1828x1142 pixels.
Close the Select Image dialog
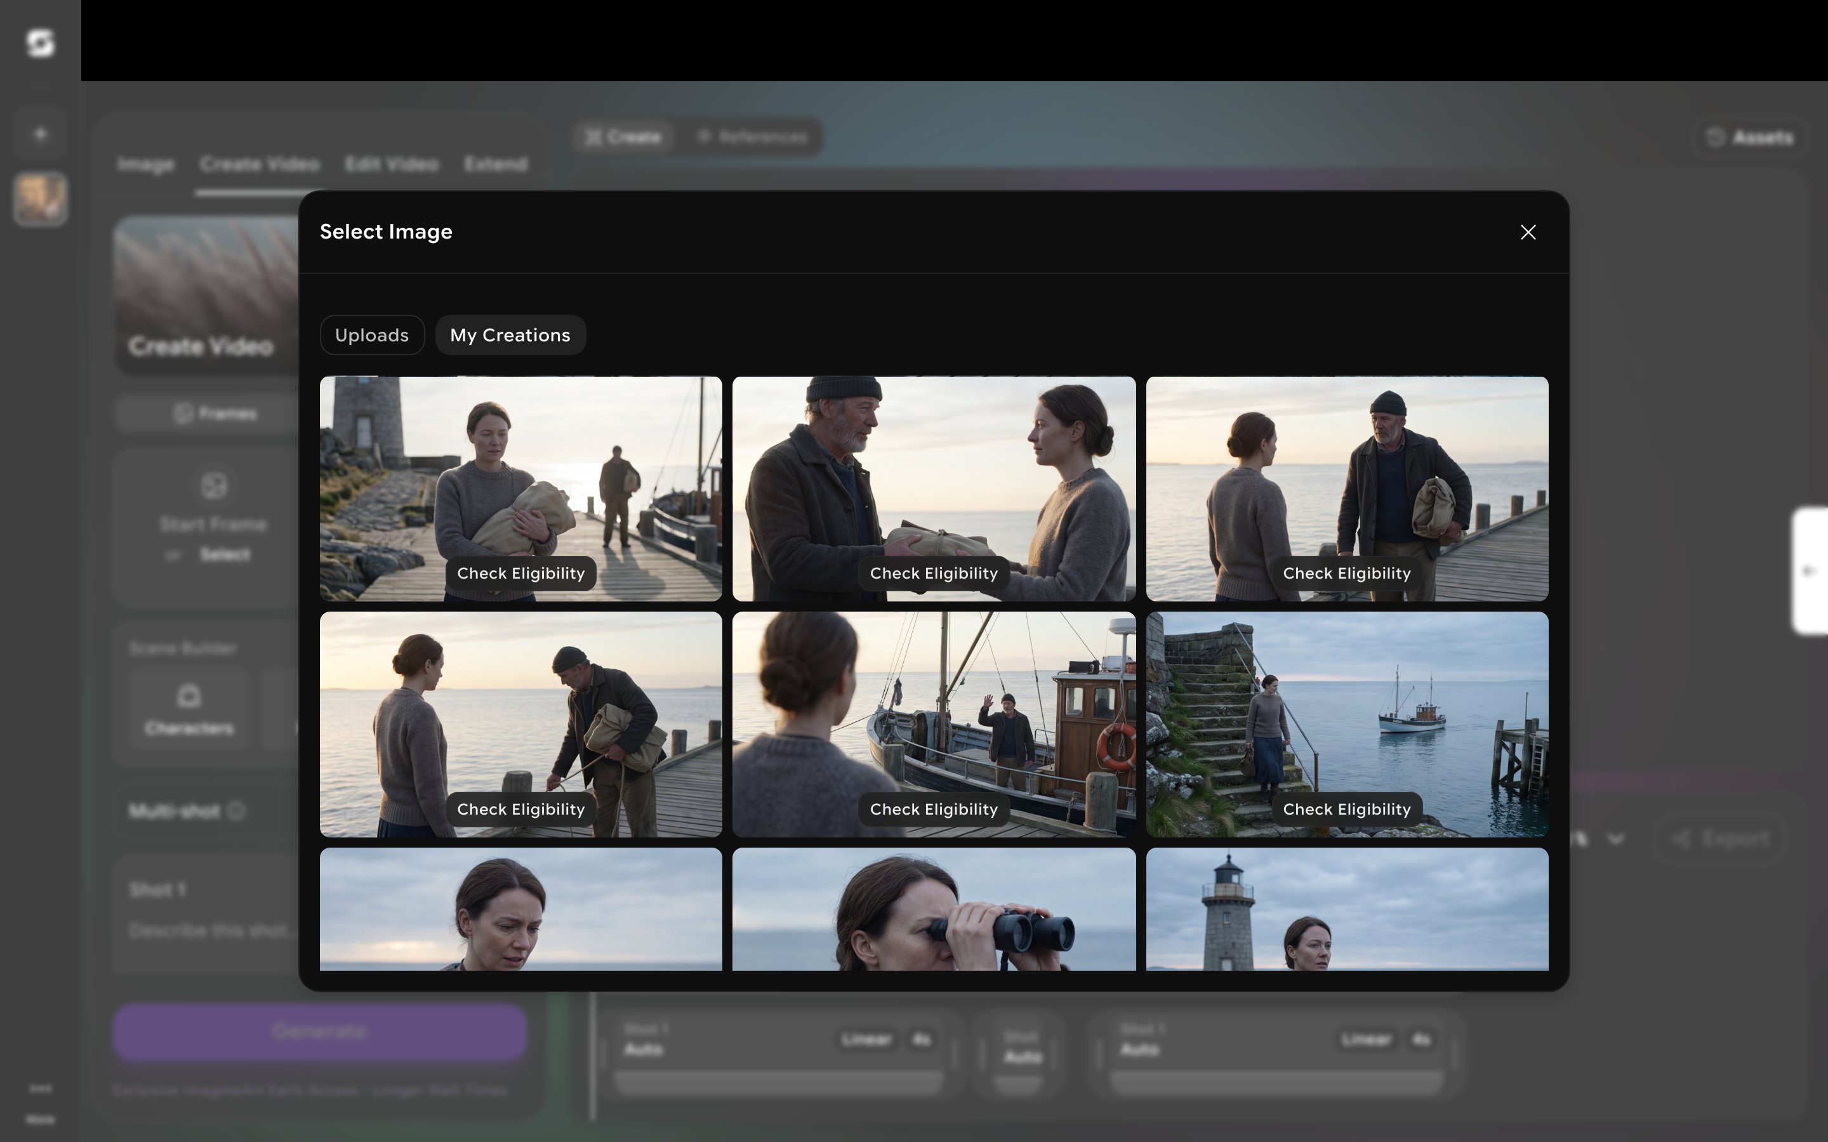coord(1527,232)
